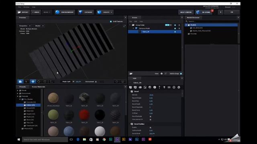
Task: Click the Extrude value in Bevel section
Action: pyautogui.click(x=151, y=95)
